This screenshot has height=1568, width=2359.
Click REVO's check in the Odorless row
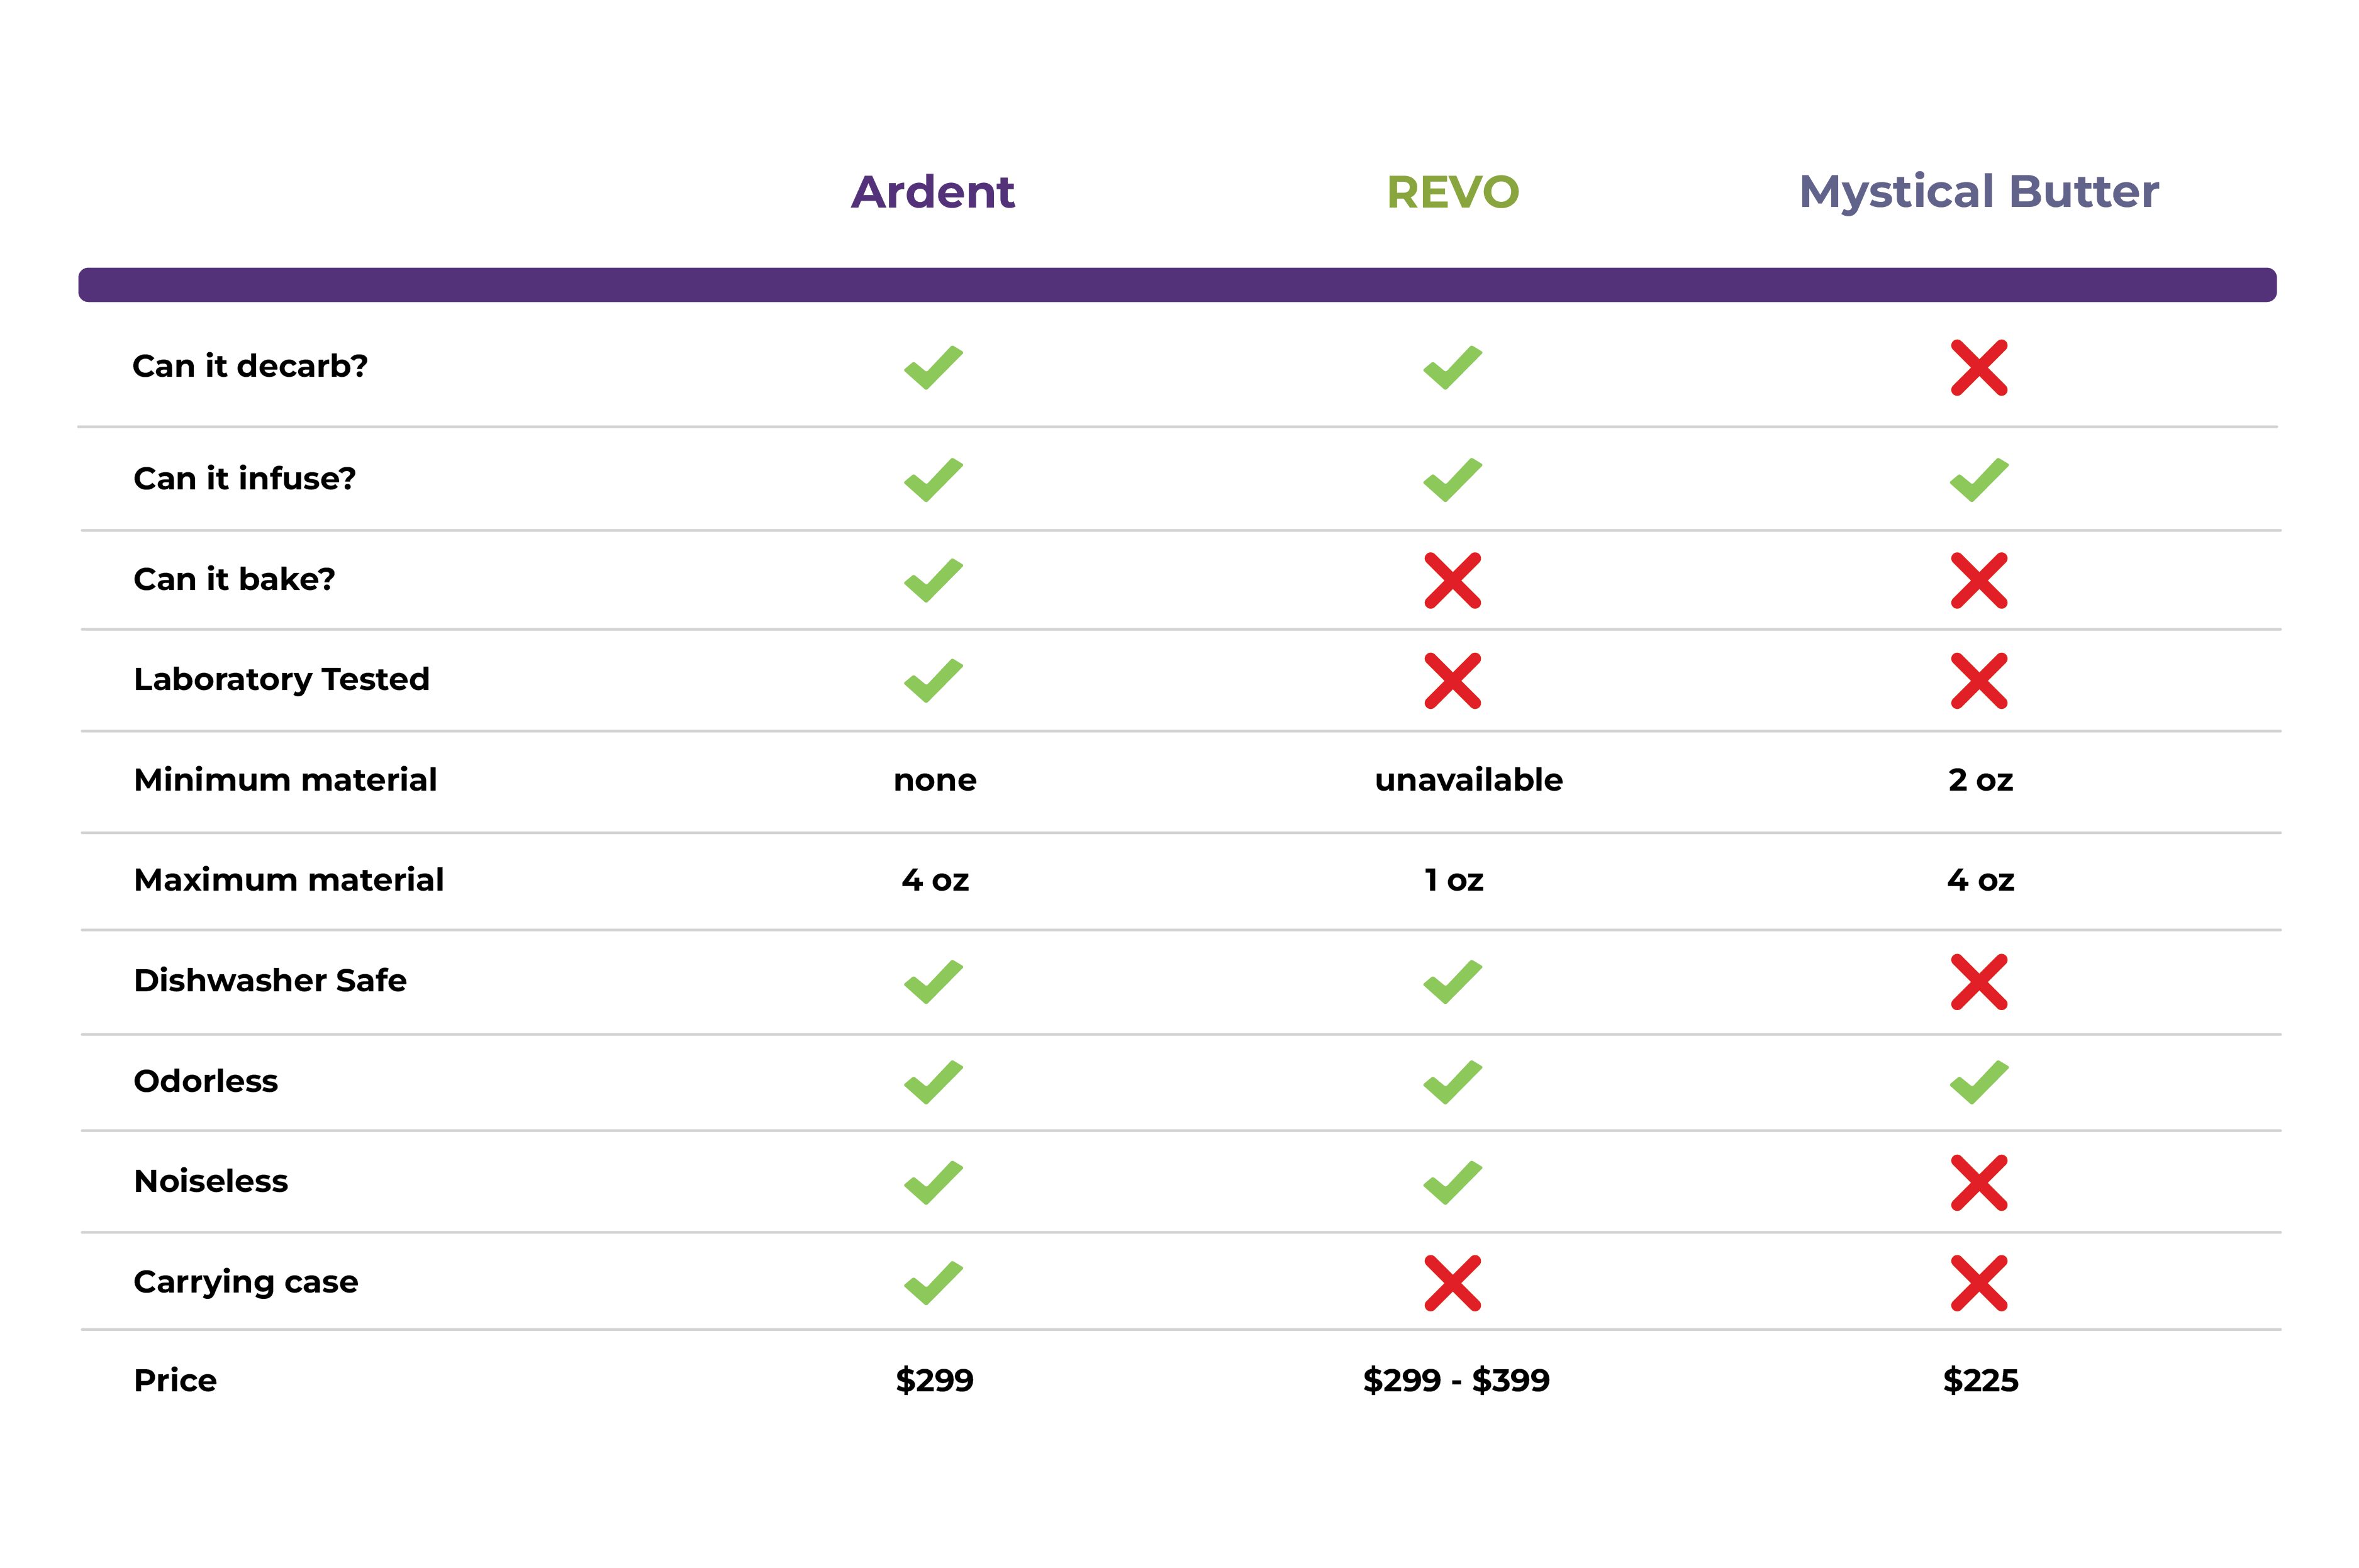tap(1452, 1082)
